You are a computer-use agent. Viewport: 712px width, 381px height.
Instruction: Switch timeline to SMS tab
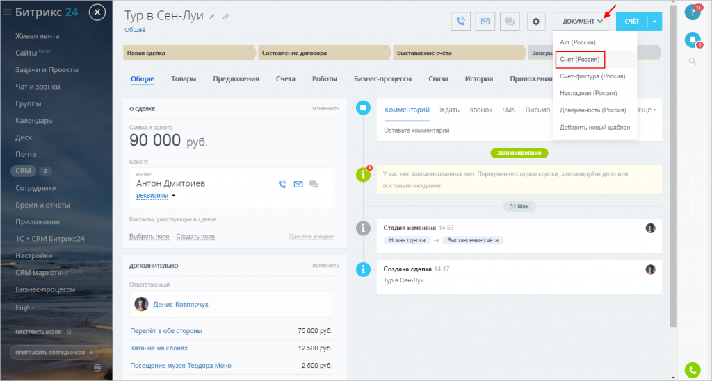click(508, 110)
